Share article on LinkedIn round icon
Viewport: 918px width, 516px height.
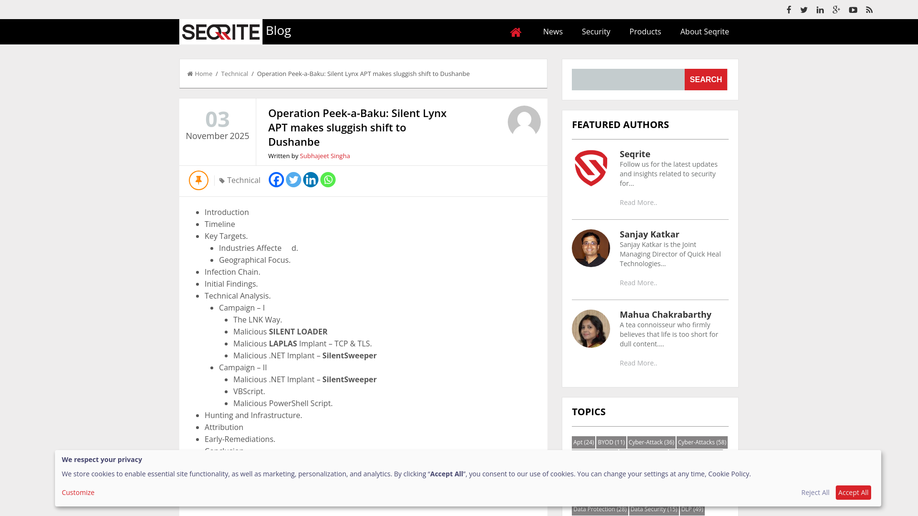(x=311, y=180)
